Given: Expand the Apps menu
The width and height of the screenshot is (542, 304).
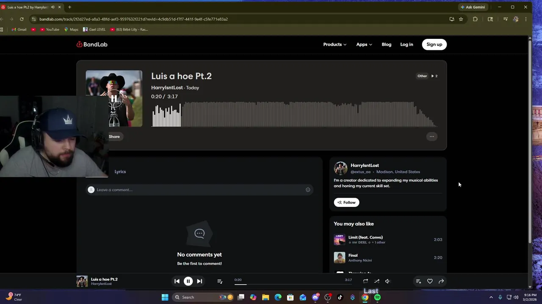Looking at the screenshot, I should tap(364, 44).
